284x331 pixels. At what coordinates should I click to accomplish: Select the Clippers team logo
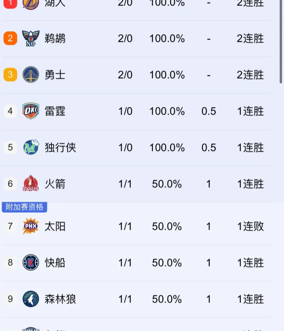point(31,262)
